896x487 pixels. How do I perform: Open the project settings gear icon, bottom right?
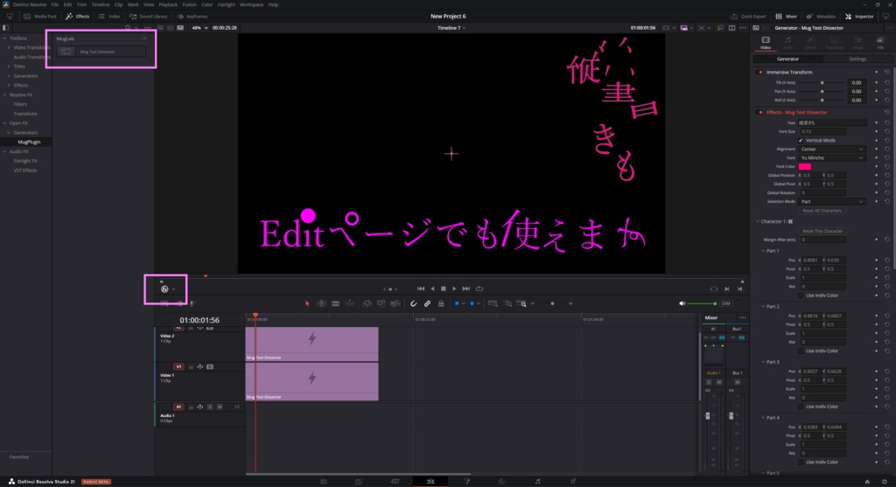[884, 482]
